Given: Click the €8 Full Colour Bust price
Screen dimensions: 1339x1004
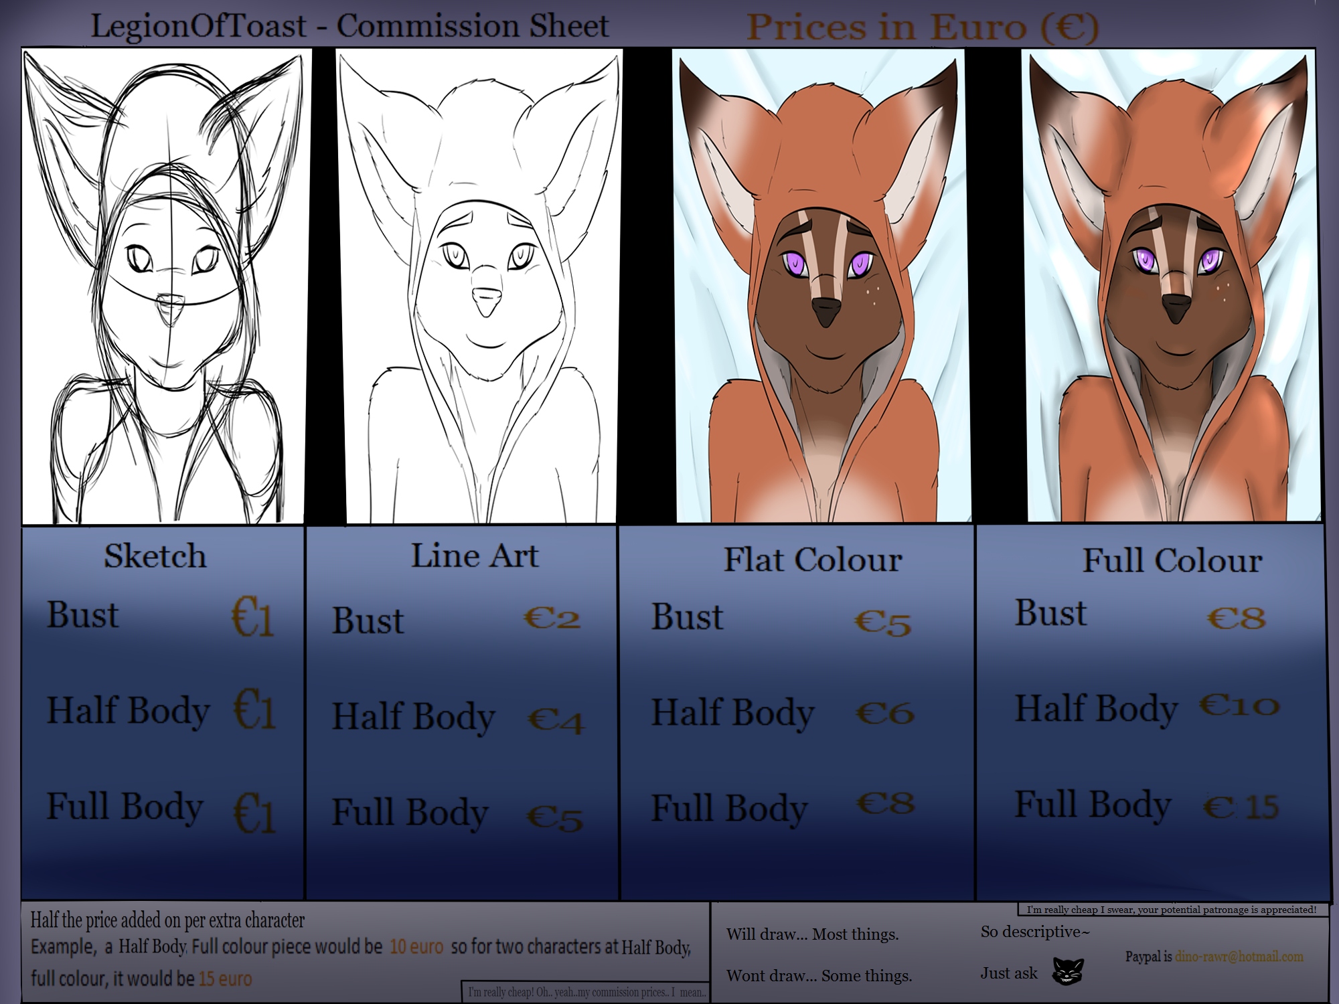Looking at the screenshot, I should tap(1236, 618).
